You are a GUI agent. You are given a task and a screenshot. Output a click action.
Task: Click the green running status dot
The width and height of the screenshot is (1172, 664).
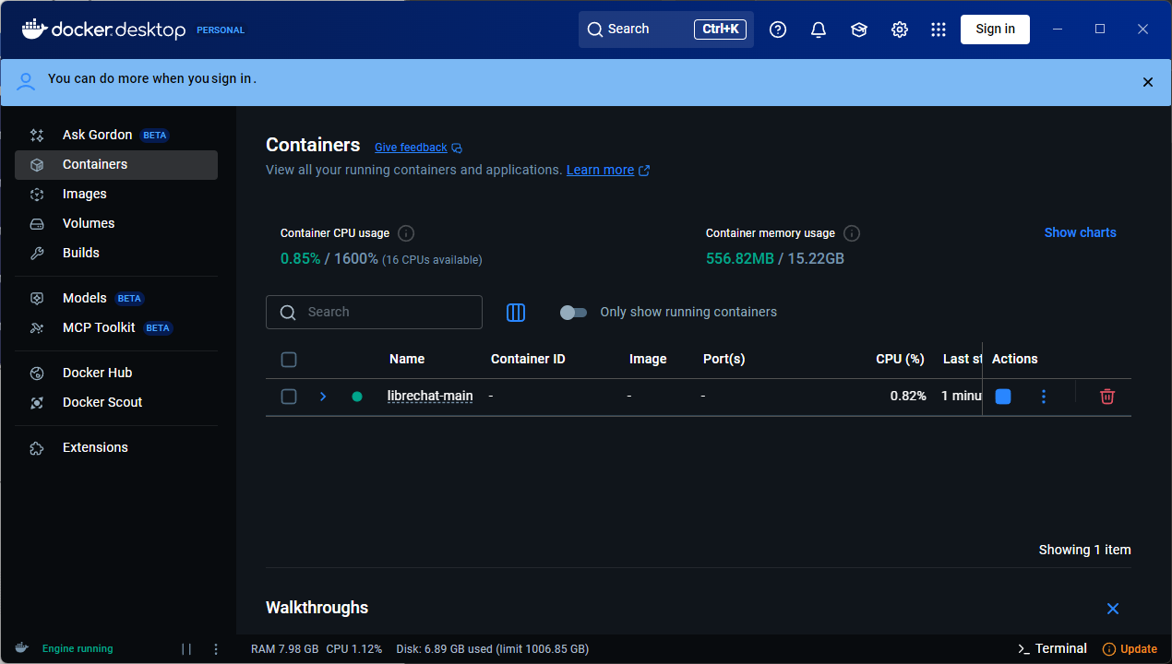357,397
